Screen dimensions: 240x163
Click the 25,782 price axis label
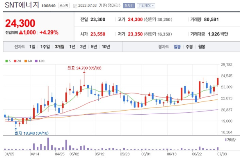coord(226,65)
